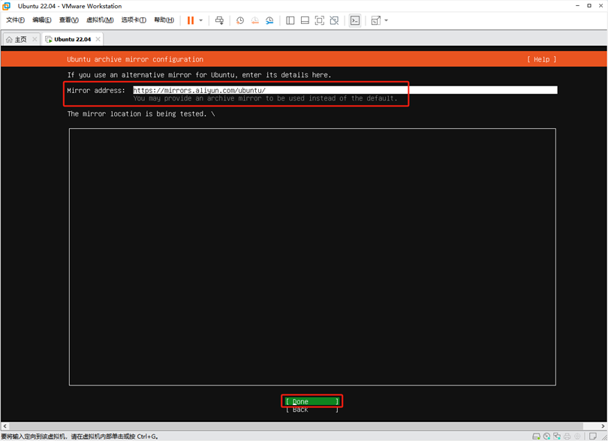608x441 pixels.
Task: Click the VMware Workstation title bar logo
Action: (x=7, y=6)
